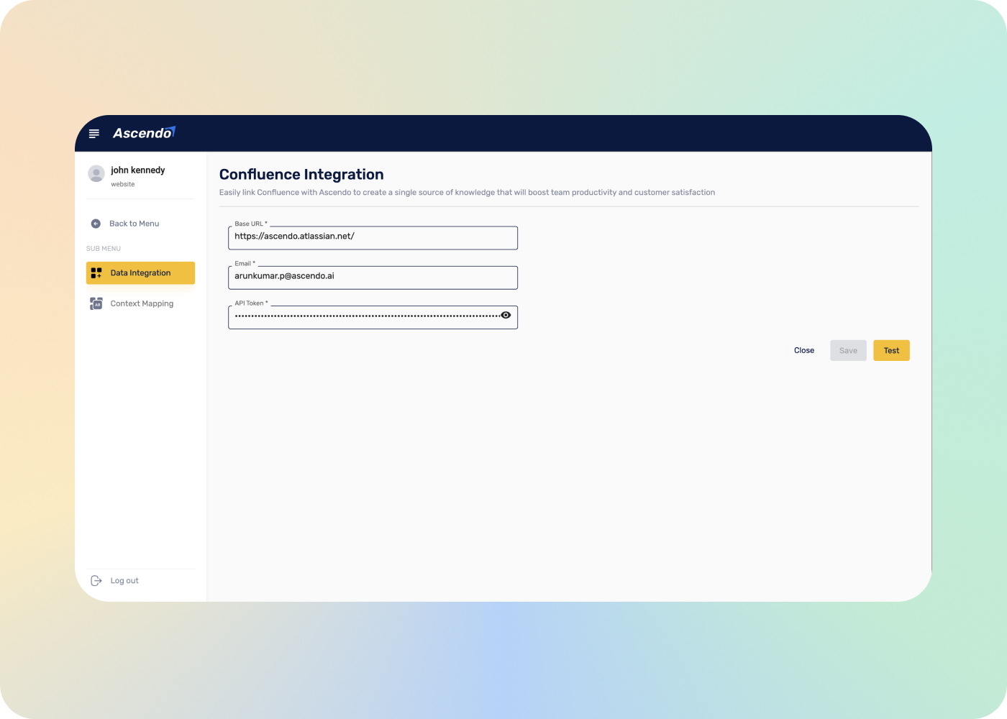Open Context Mapping in the sub menu

[140, 303]
